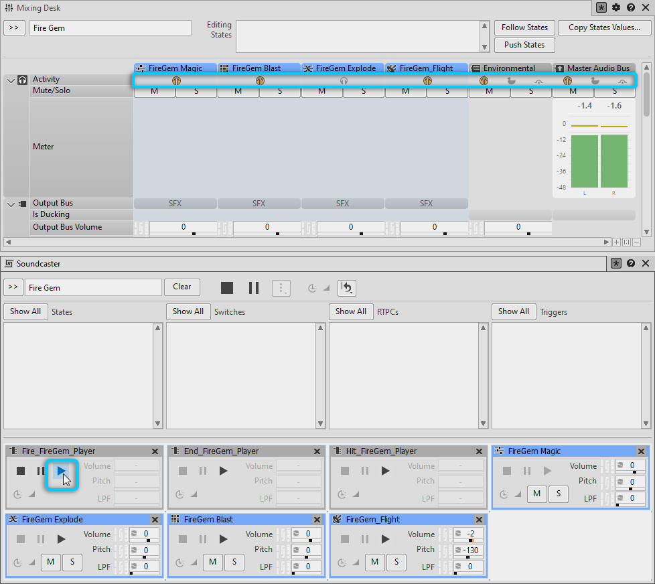Click the Follow States button

click(524, 27)
